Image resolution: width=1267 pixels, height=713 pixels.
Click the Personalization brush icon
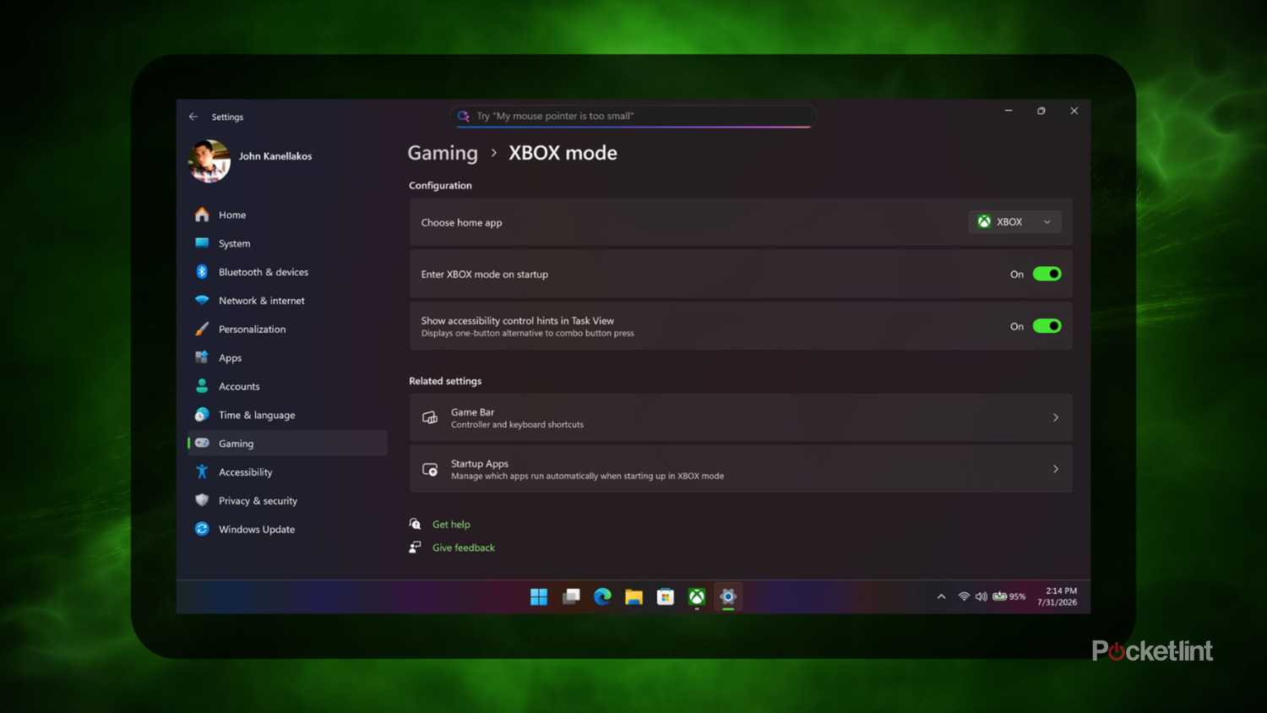(202, 329)
